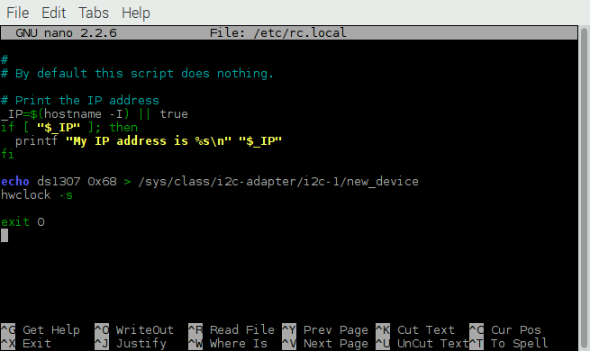Click the ^T To Spell shortcut
Screen dimensions: 590x351
tap(508, 344)
